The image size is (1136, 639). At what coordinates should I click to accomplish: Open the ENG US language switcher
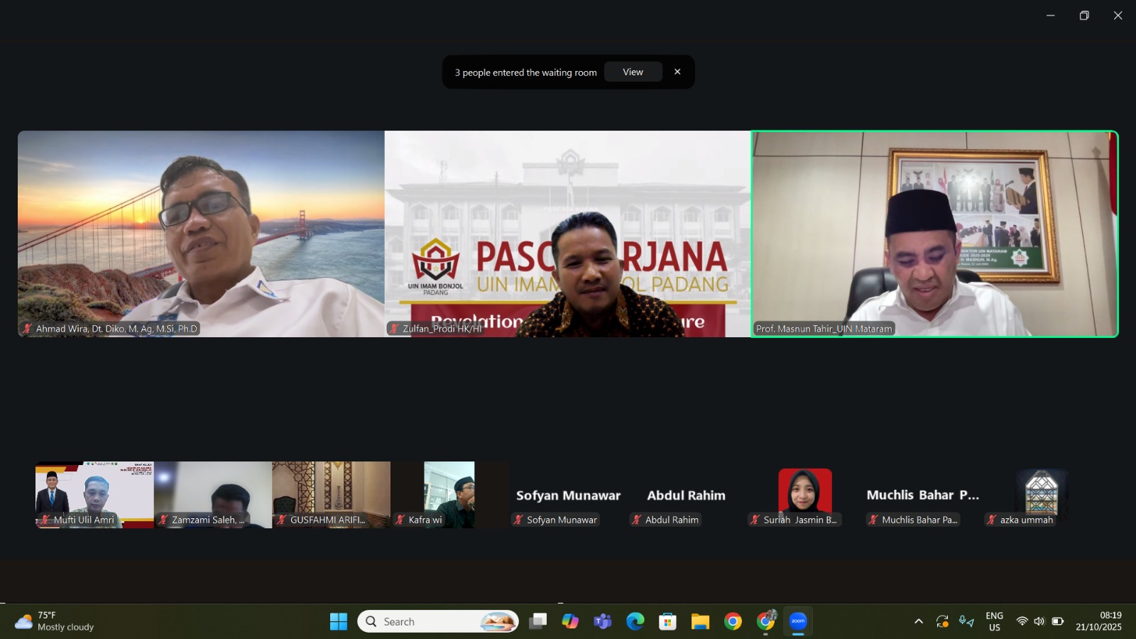coord(994,621)
